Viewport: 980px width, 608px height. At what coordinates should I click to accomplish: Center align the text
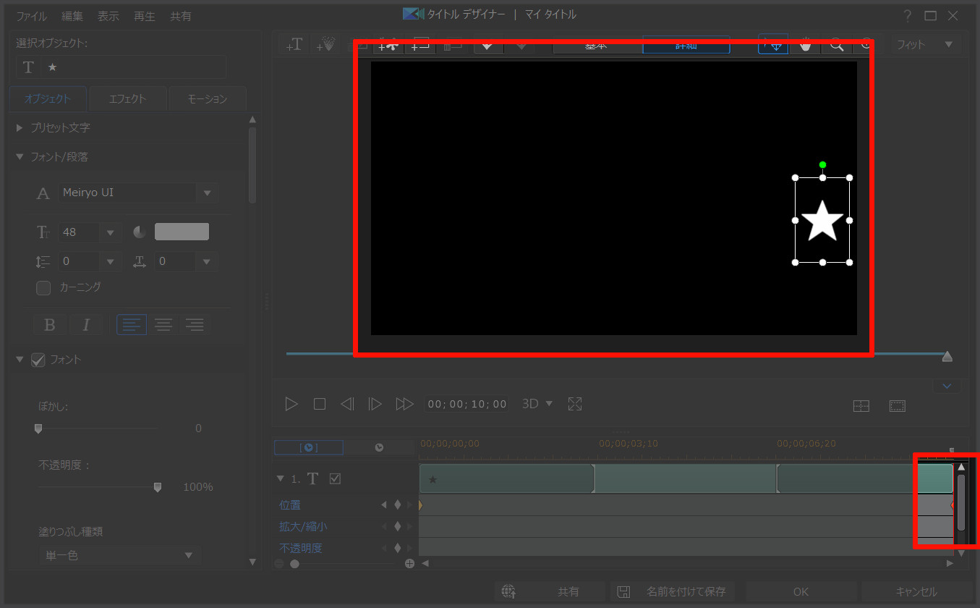pos(163,325)
